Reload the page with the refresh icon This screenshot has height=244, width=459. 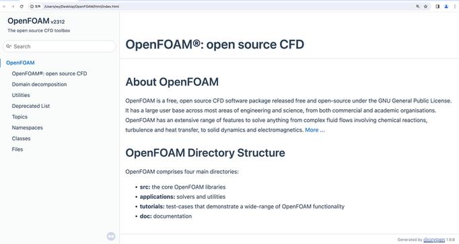22,7
